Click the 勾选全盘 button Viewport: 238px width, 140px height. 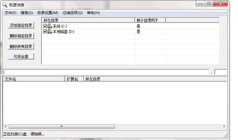(21, 57)
